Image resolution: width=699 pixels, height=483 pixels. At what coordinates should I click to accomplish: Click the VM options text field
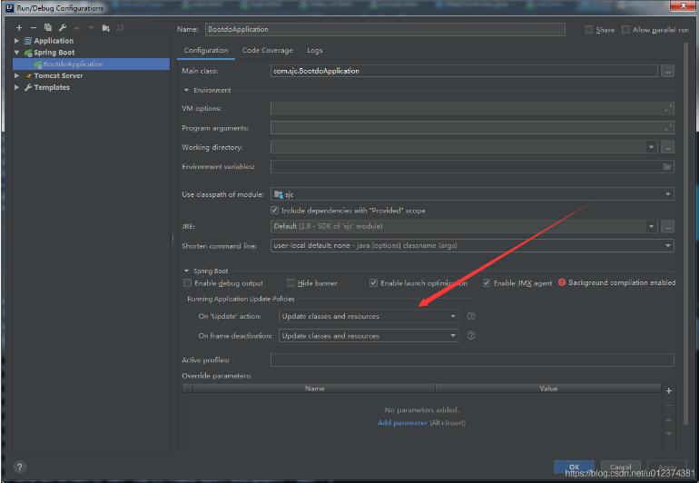[x=472, y=108]
